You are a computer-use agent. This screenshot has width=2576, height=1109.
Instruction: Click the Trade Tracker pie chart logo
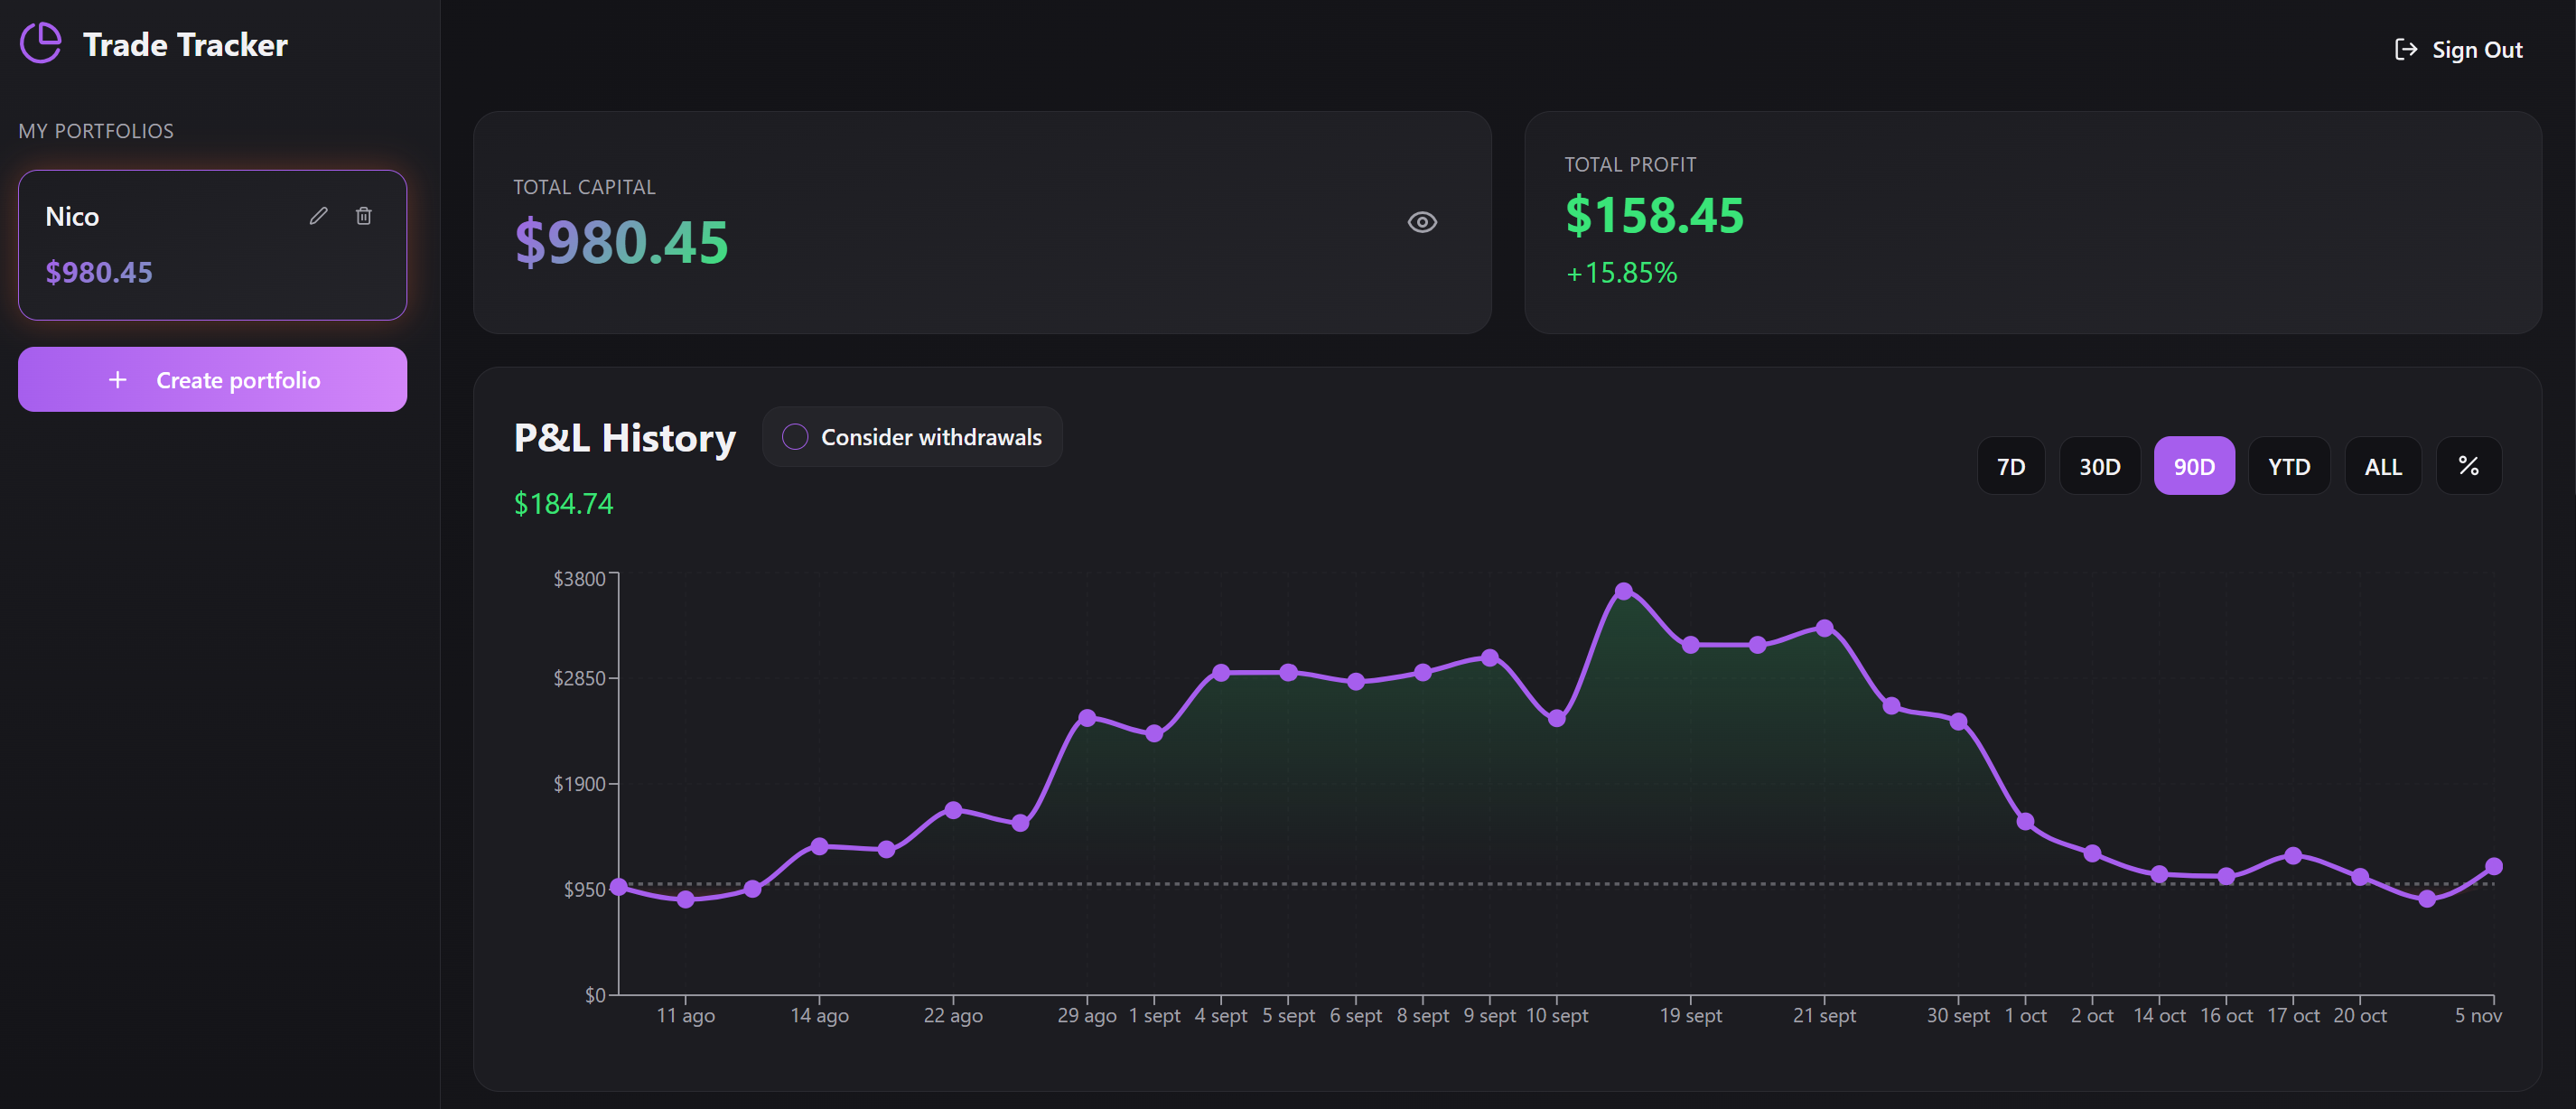point(40,44)
